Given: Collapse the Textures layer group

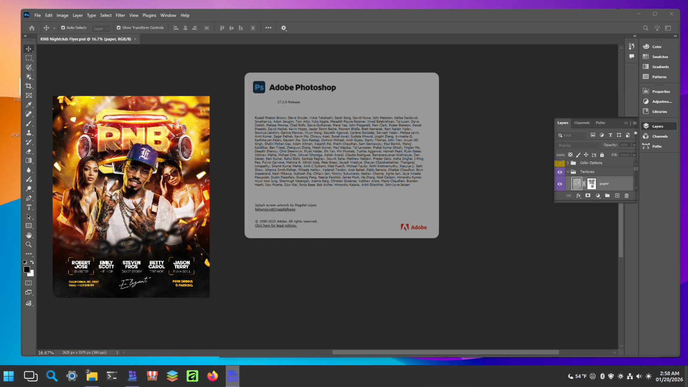Looking at the screenshot, I should click(568, 172).
